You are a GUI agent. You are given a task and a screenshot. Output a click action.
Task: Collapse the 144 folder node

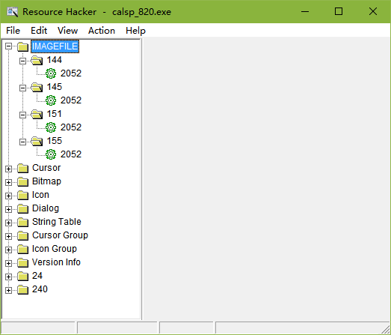click(22, 61)
